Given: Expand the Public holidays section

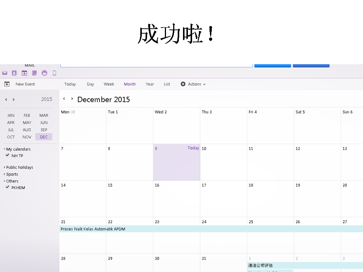Looking at the screenshot, I should (5, 167).
